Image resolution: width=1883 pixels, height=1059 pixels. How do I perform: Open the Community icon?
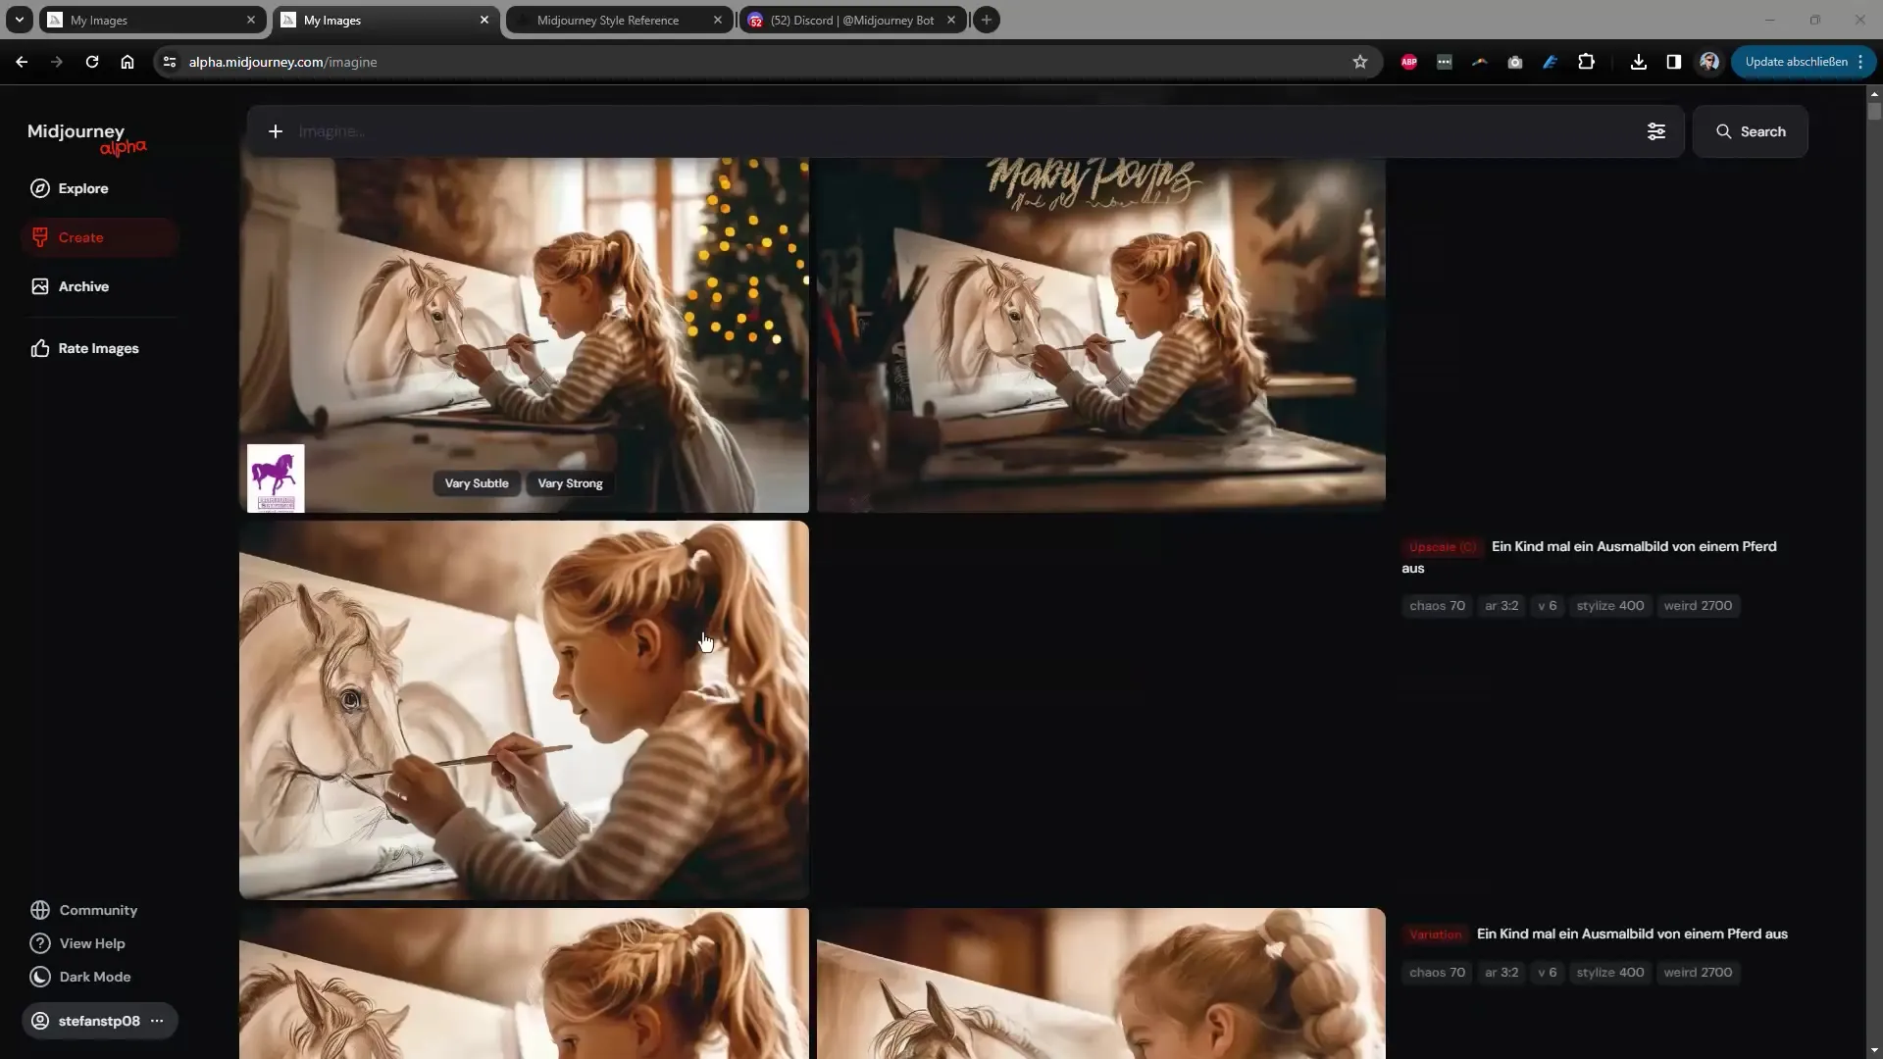[40, 909]
